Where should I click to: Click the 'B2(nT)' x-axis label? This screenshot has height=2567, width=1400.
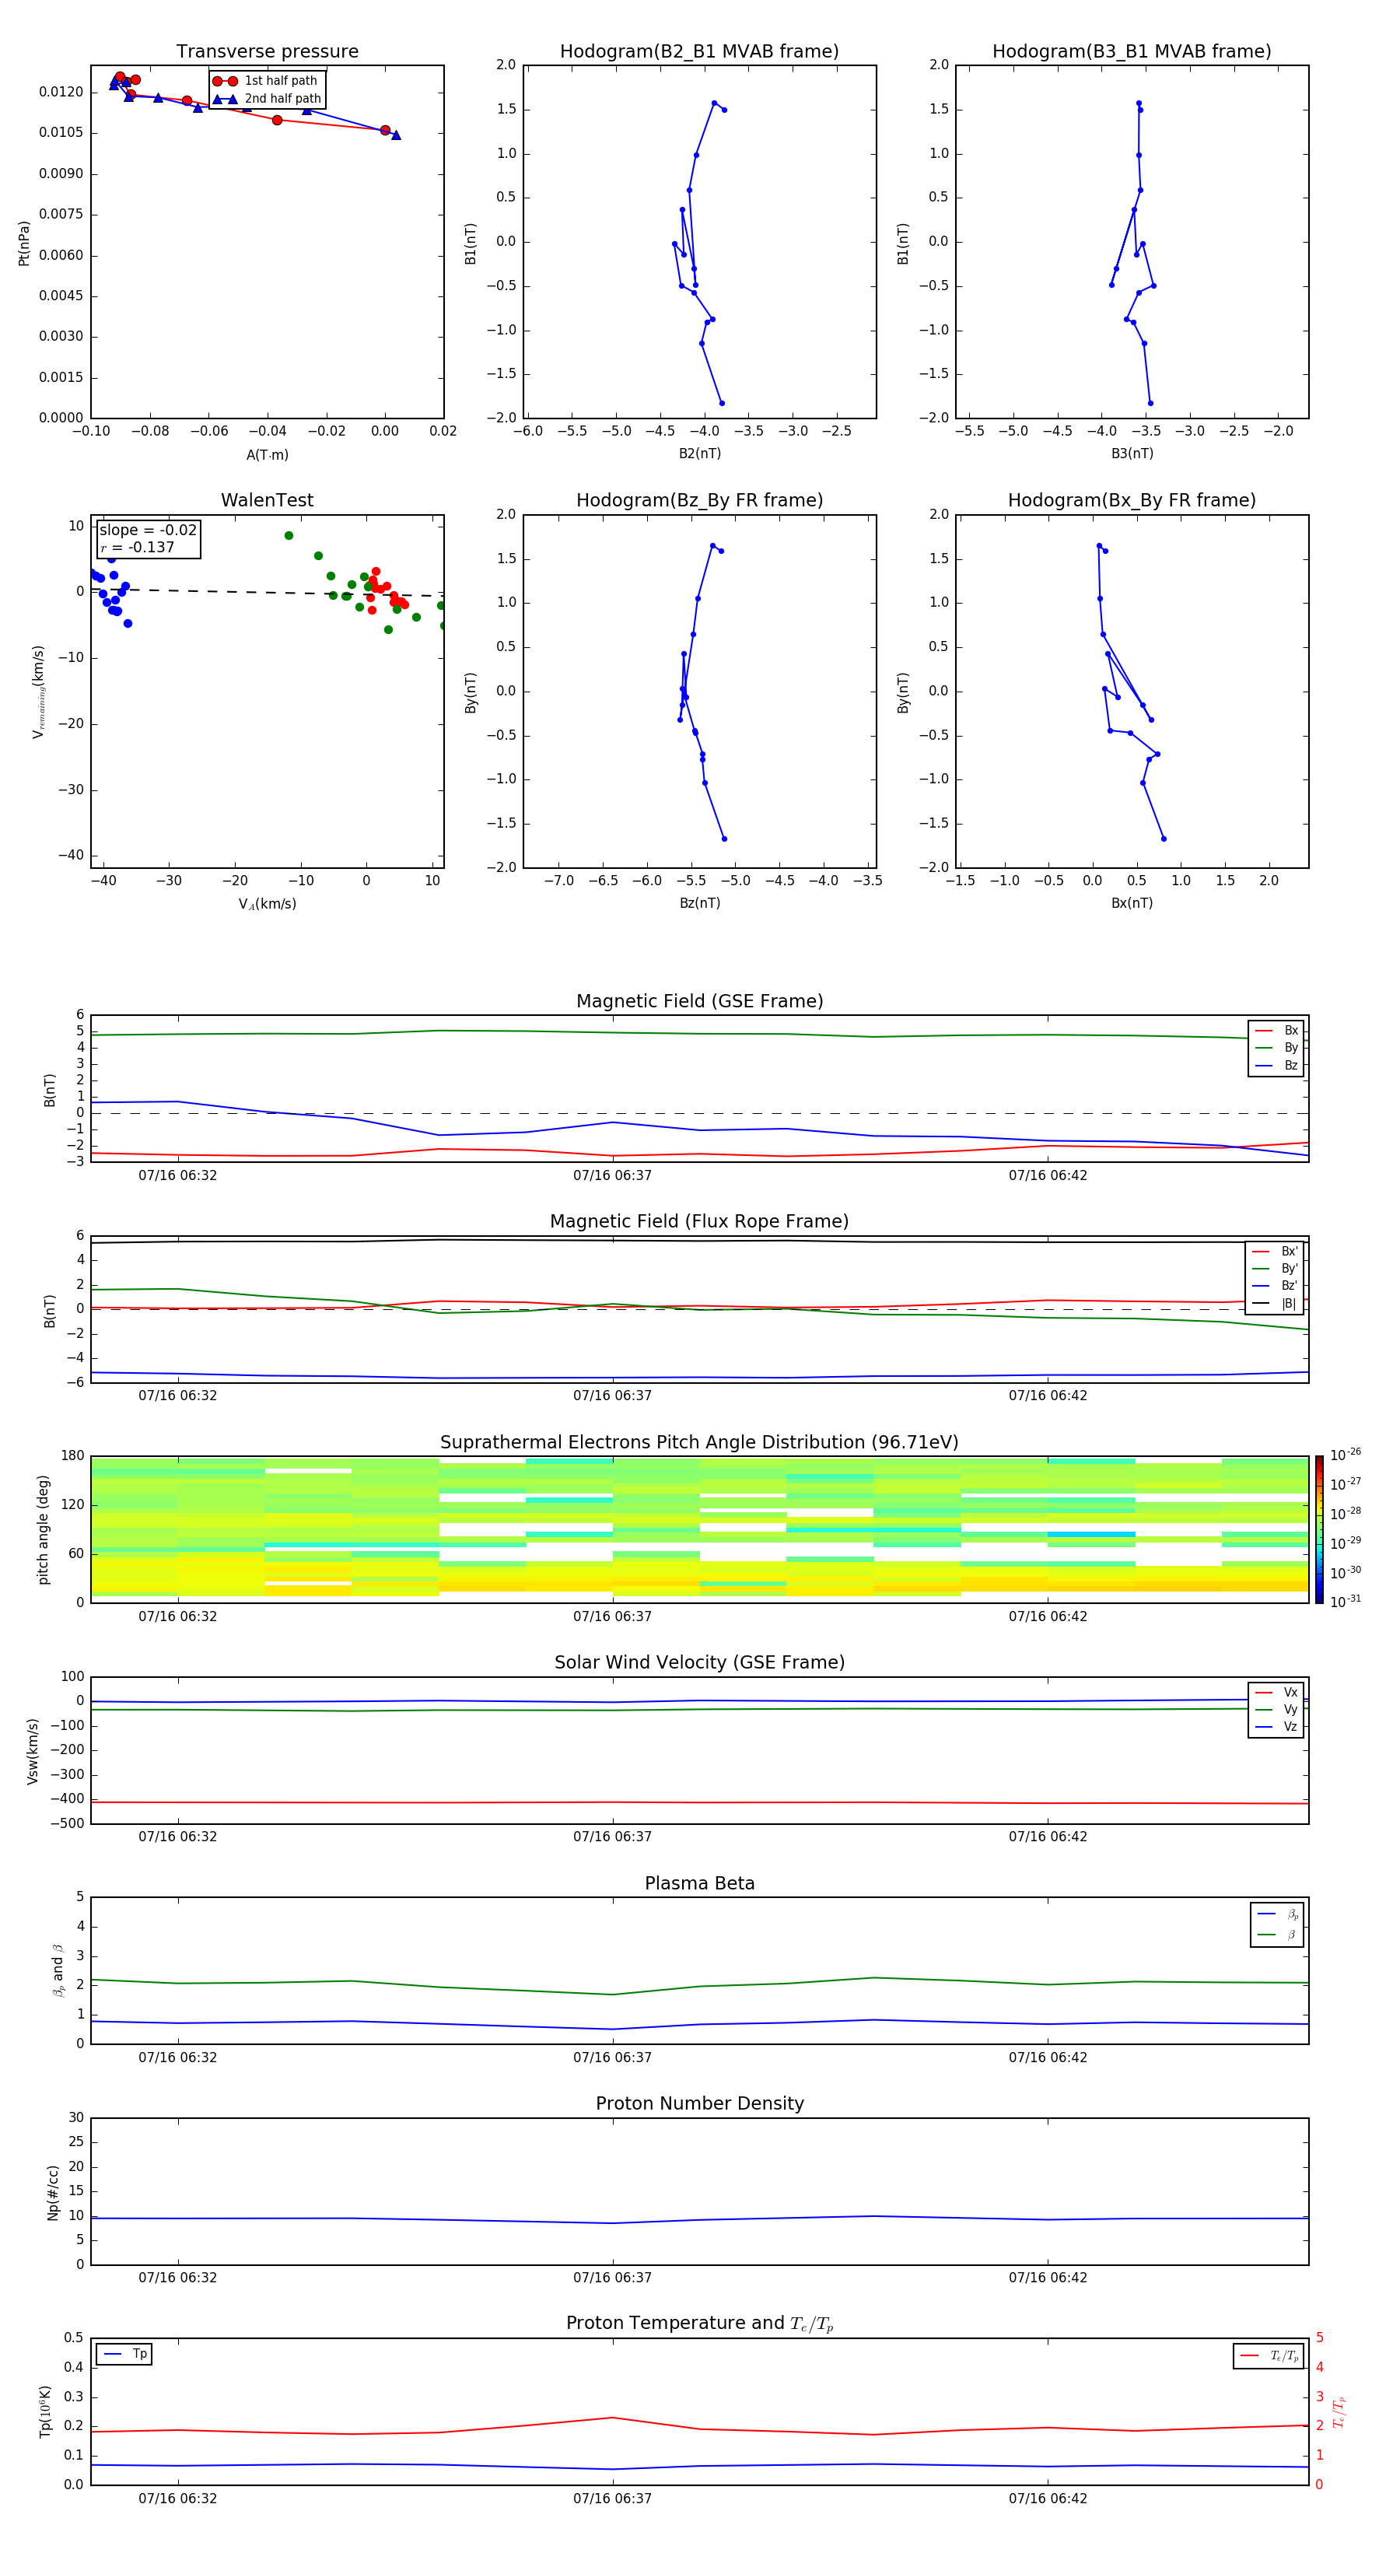click(x=699, y=454)
